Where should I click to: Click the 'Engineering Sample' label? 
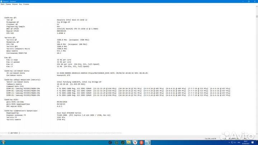coord(15,26)
